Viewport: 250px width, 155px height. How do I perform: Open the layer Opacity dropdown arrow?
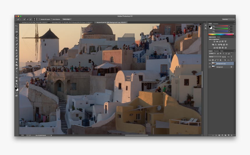tap(231, 57)
